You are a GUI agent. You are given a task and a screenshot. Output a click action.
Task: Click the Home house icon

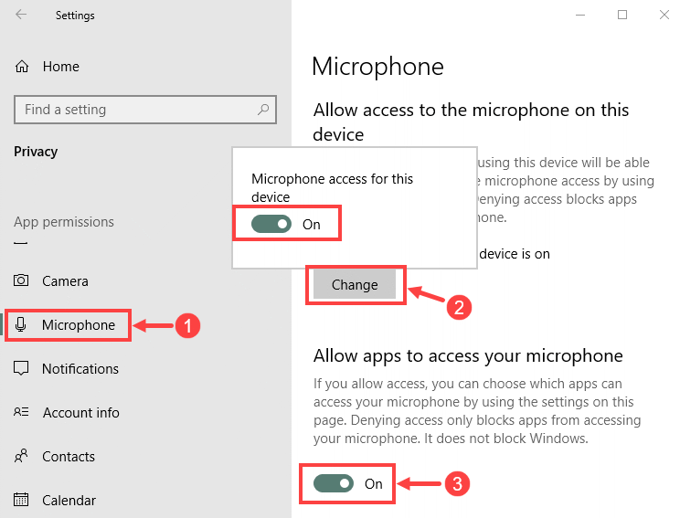(x=22, y=67)
